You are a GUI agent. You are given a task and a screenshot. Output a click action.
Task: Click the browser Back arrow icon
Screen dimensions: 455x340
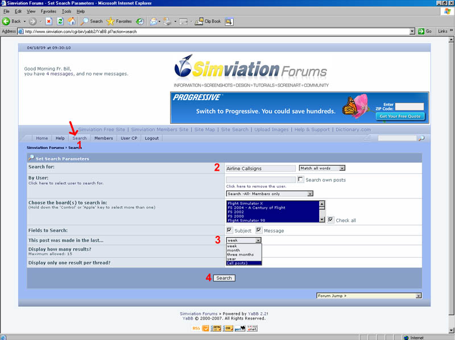7,21
